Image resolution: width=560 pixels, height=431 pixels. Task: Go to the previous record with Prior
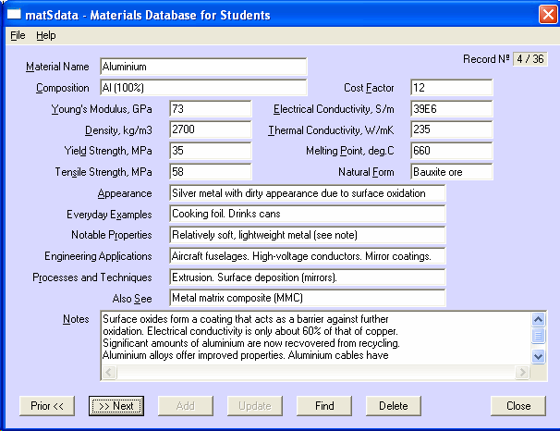[47, 405]
